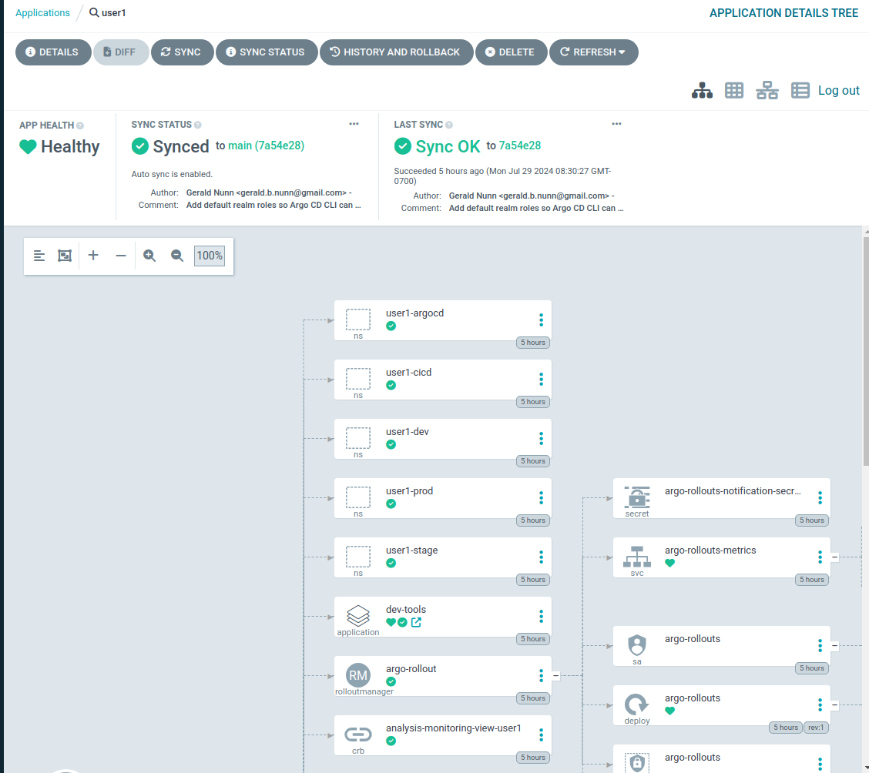
Task: Click the help icon next to LAST SYNC
Action: pyautogui.click(x=449, y=125)
